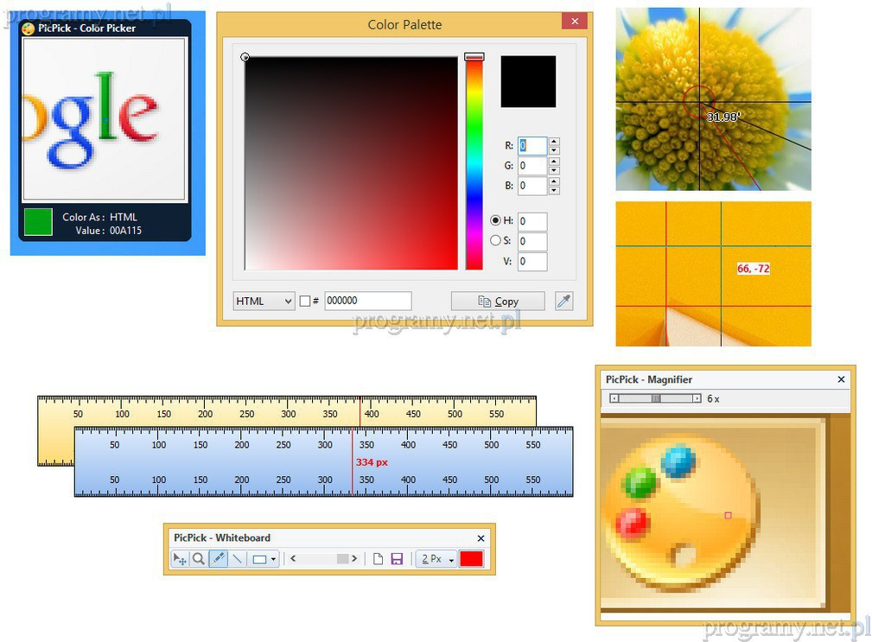Viewport: 872px width, 642px height.
Task: Increase the R value with up stepper
Action: click(x=554, y=142)
